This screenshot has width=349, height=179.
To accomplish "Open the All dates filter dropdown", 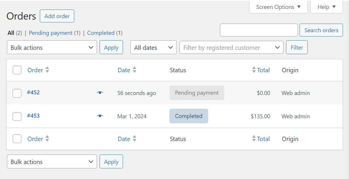I will pyautogui.click(x=153, y=47).
